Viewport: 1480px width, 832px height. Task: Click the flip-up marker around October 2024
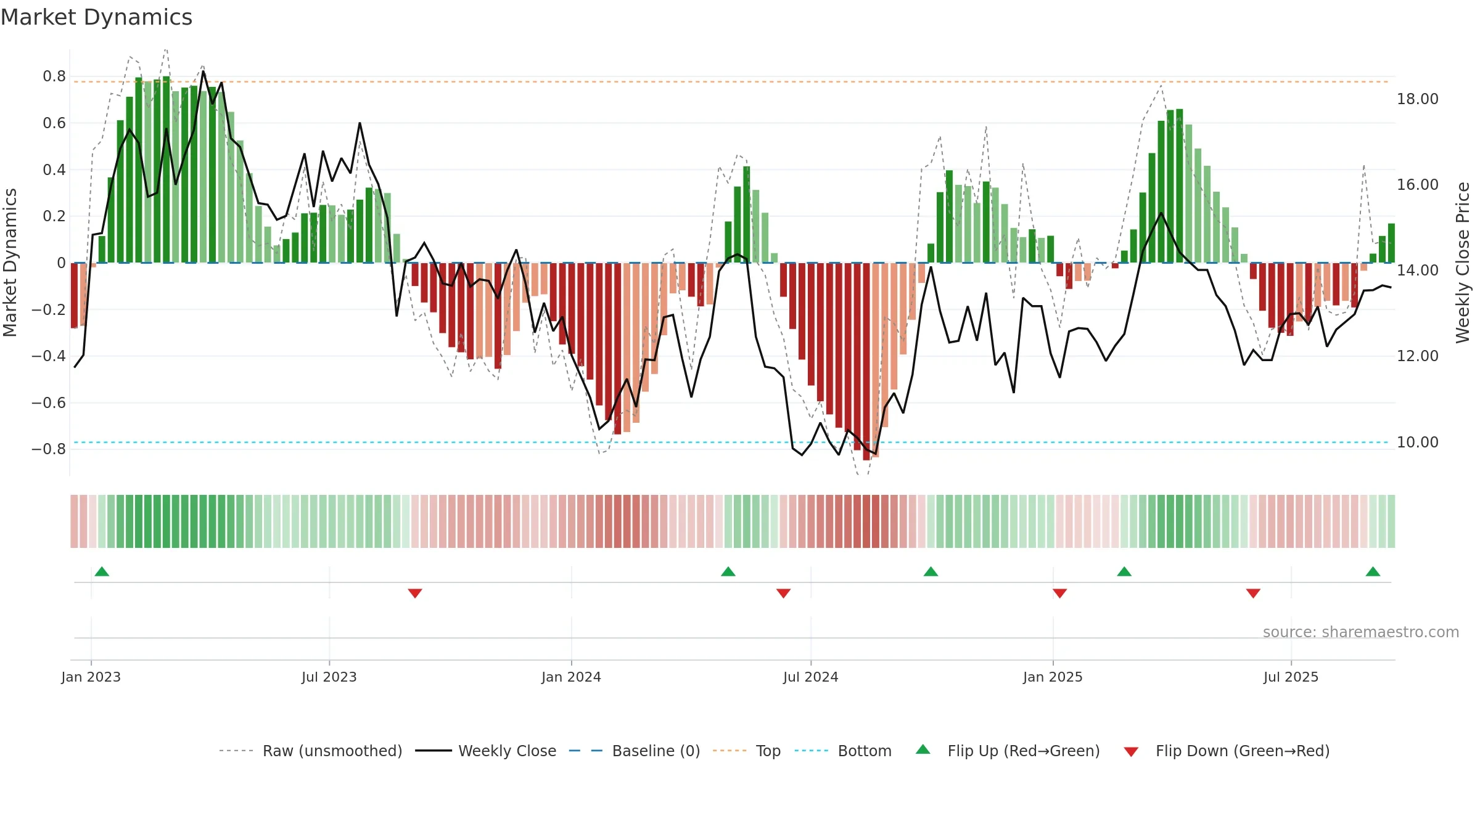point(931,571)
